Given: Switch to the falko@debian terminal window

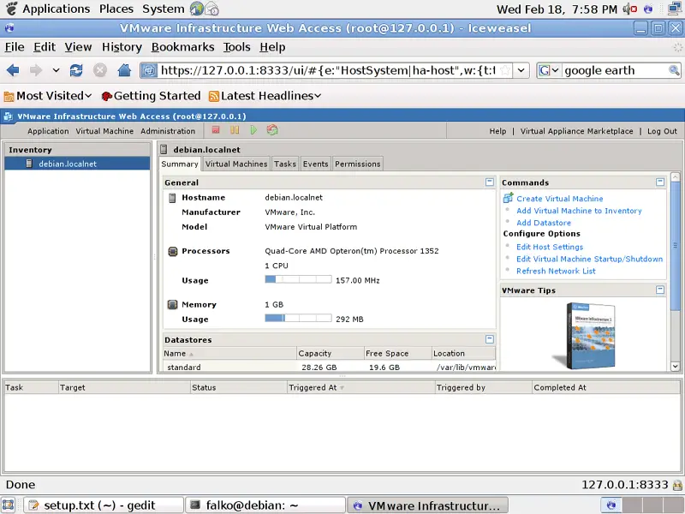Looking at the screenshot, I should coord(265,505).
